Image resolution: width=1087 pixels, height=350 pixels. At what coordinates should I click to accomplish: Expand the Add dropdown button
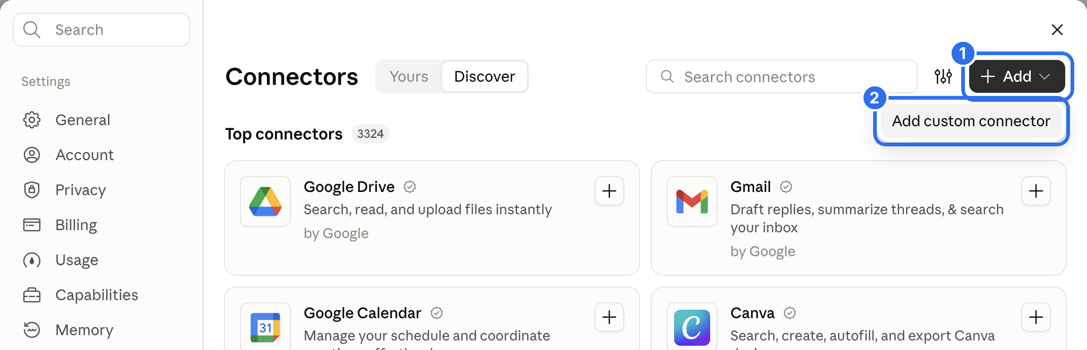[x=1017, y=76]
